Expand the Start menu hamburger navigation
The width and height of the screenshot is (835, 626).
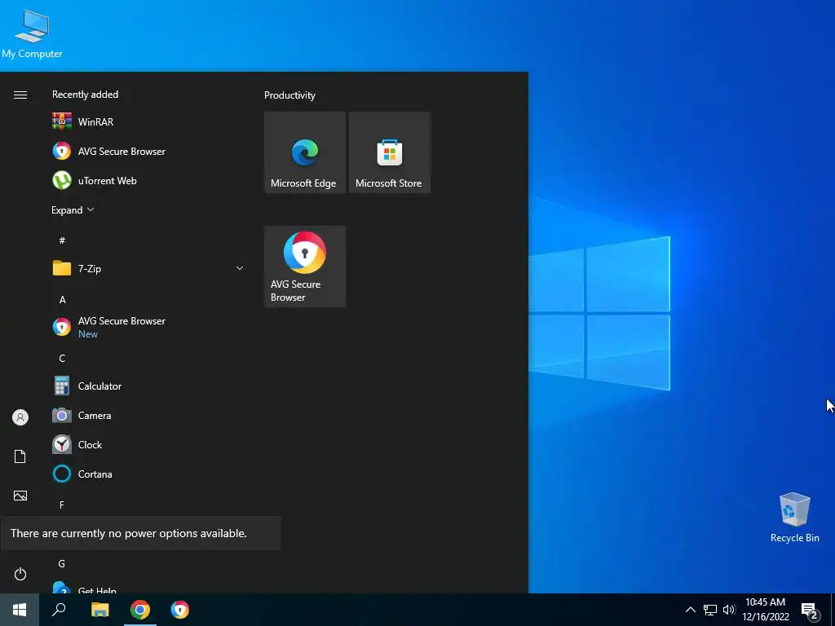pyautogui.click(x=20, y=95)
